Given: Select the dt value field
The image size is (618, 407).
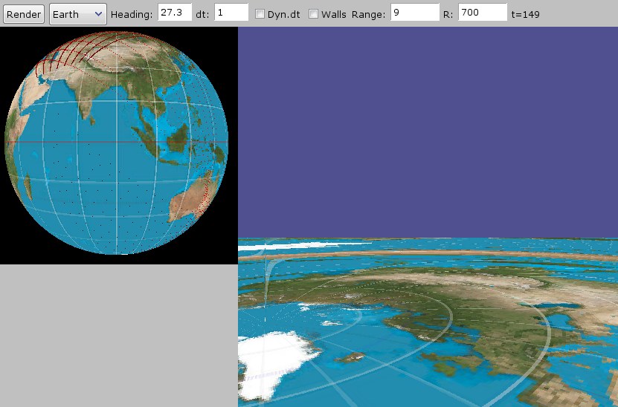Looking at the screenshot, I should pos(231,12).
